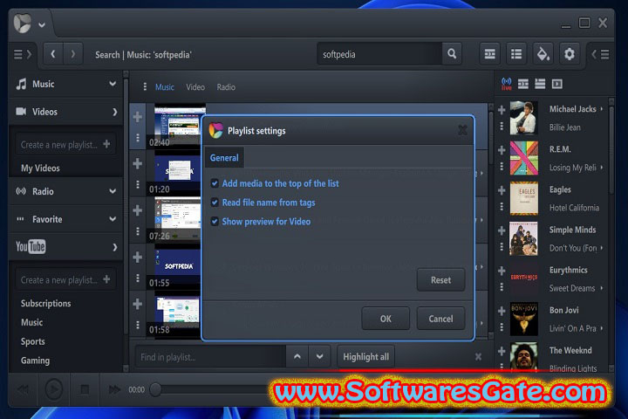Viewport: 628px width, 419px height.
Task: Collapse the Music sidebar section
Action: (113, 84)
